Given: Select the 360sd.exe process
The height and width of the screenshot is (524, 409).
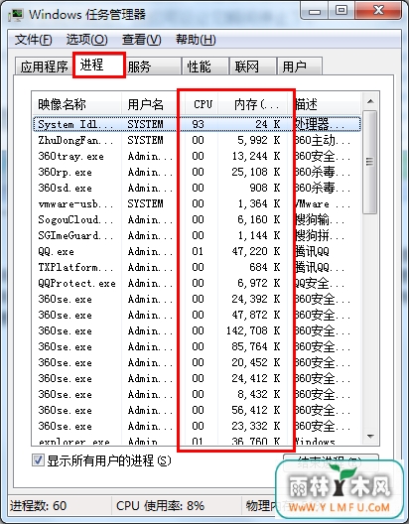Looking at the screenshot, I should pos(198,189).
